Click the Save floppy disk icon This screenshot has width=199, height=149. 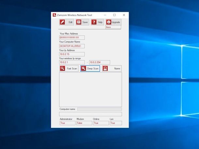coord(79,22)
